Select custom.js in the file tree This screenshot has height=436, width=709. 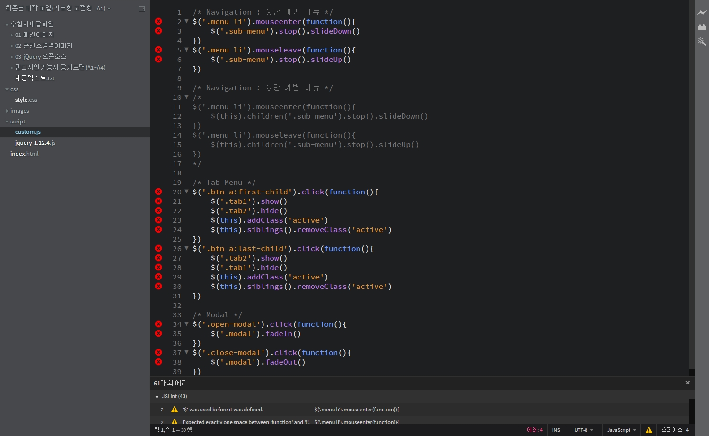point(28,132)
